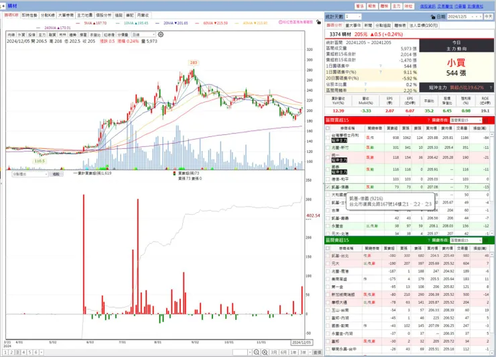Check the 第一金 row checkbox
The height and width of the screenshot is (357, 496).
click(x=328, y=287)
